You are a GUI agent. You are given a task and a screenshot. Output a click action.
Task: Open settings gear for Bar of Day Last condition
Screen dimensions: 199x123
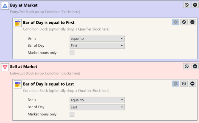pos(175,83)
